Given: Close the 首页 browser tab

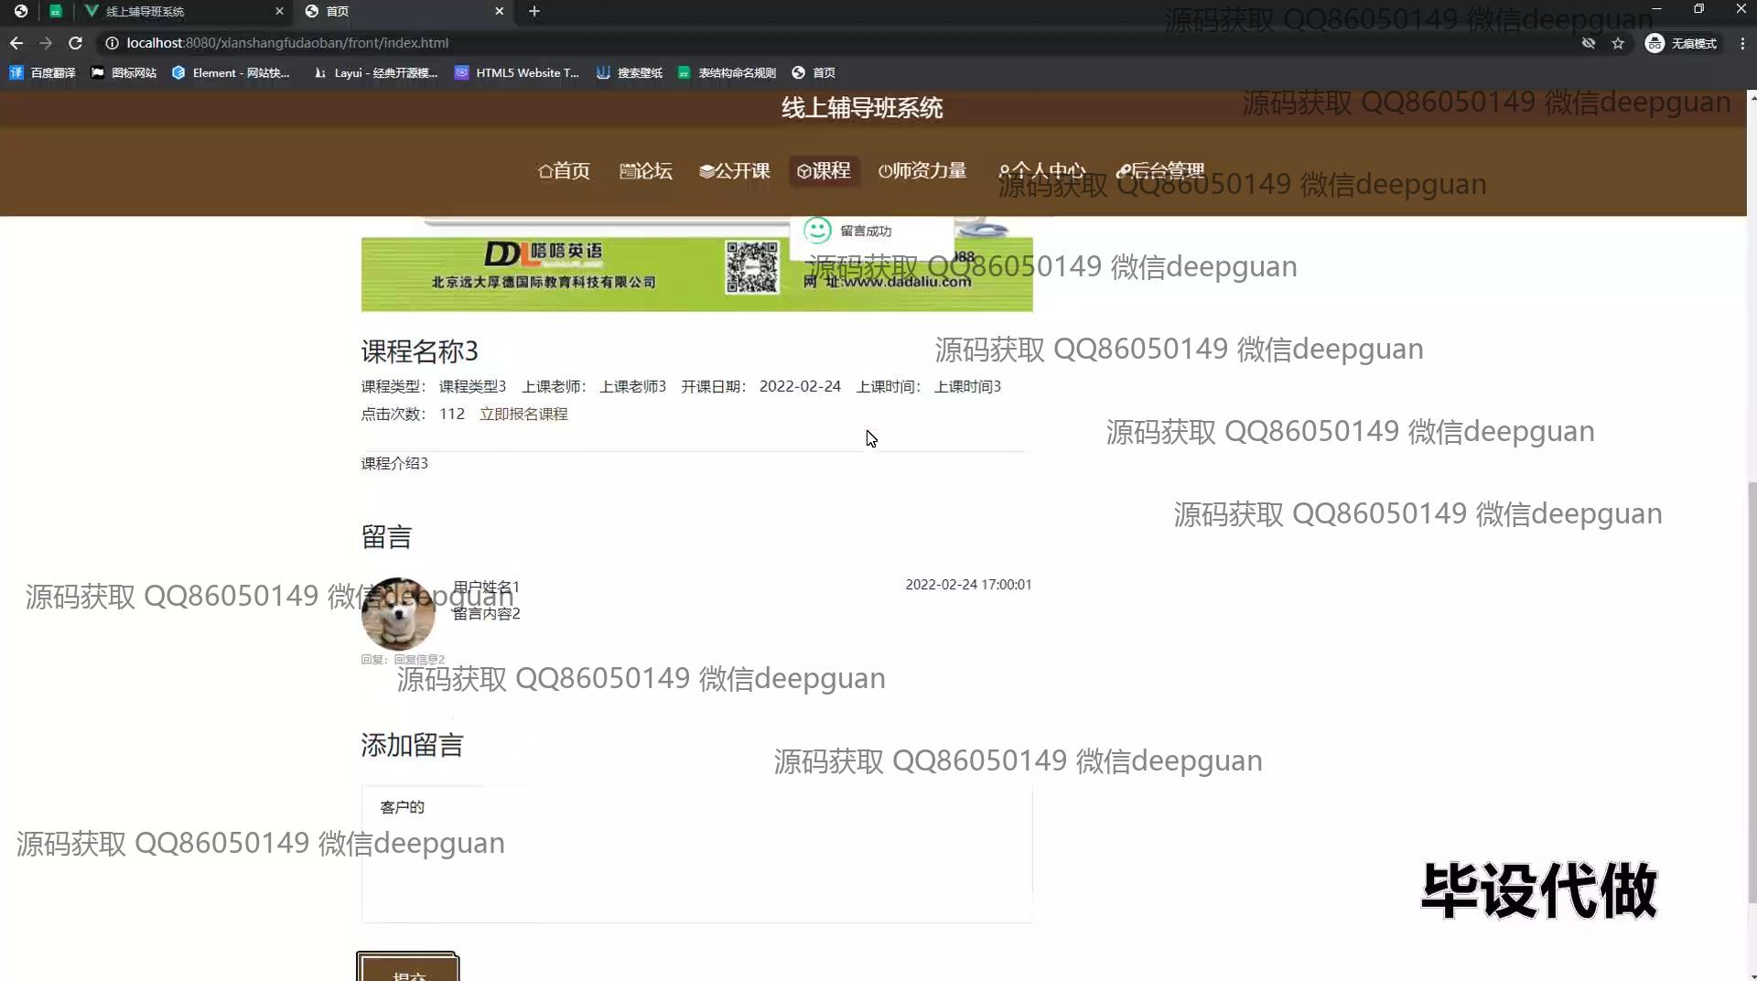Looking at the screenshot, I should 499,11.
